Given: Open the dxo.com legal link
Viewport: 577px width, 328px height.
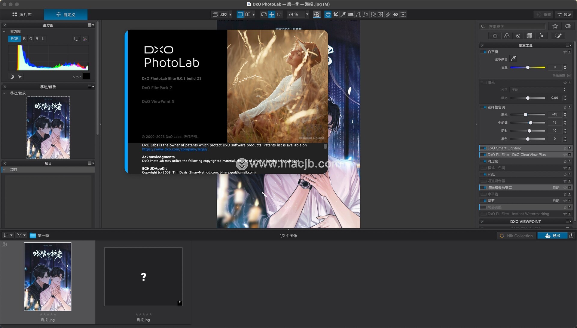Looking at the screenshot, I should point(175,149).
